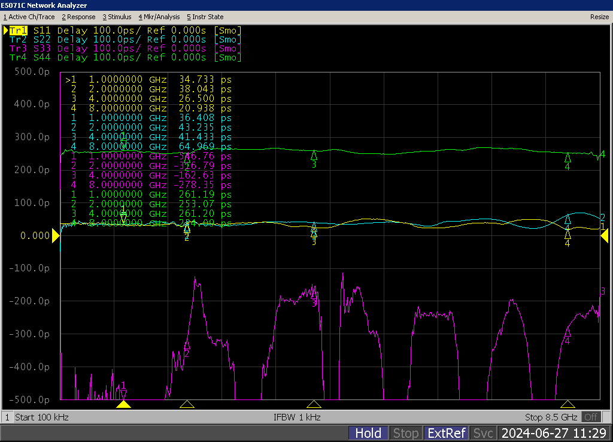
Task: Click the 8 GHz marker triangle on the bottom axis
Action: [567, 404]
